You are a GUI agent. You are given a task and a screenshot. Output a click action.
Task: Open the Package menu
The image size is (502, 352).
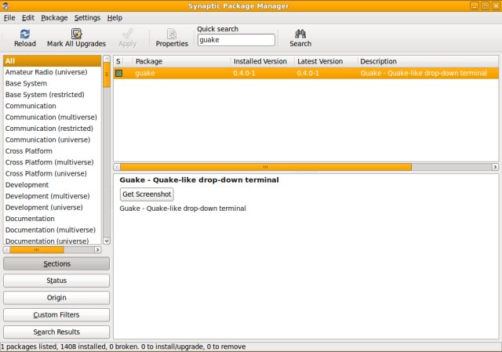54,18
